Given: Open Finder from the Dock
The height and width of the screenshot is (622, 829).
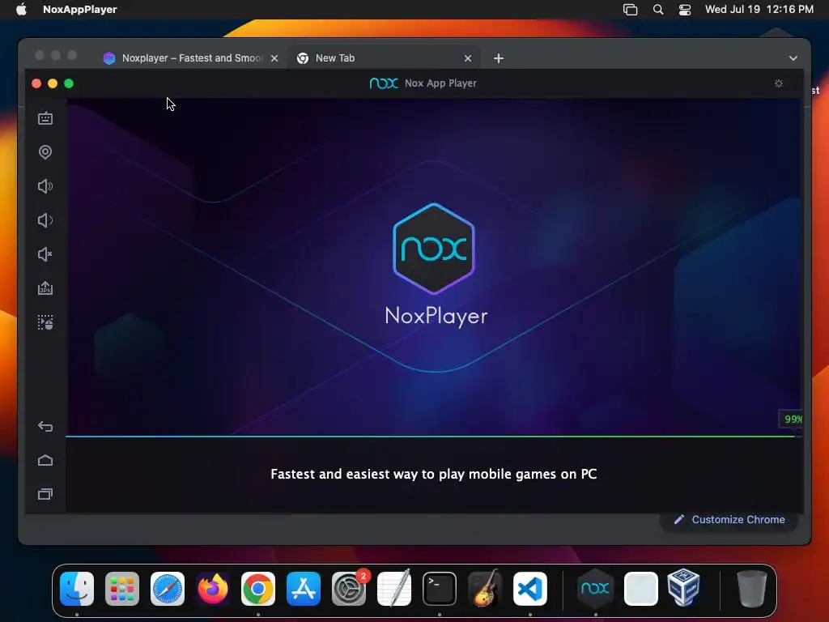Looking at the screenshot, I should click(x=77, y=589).
